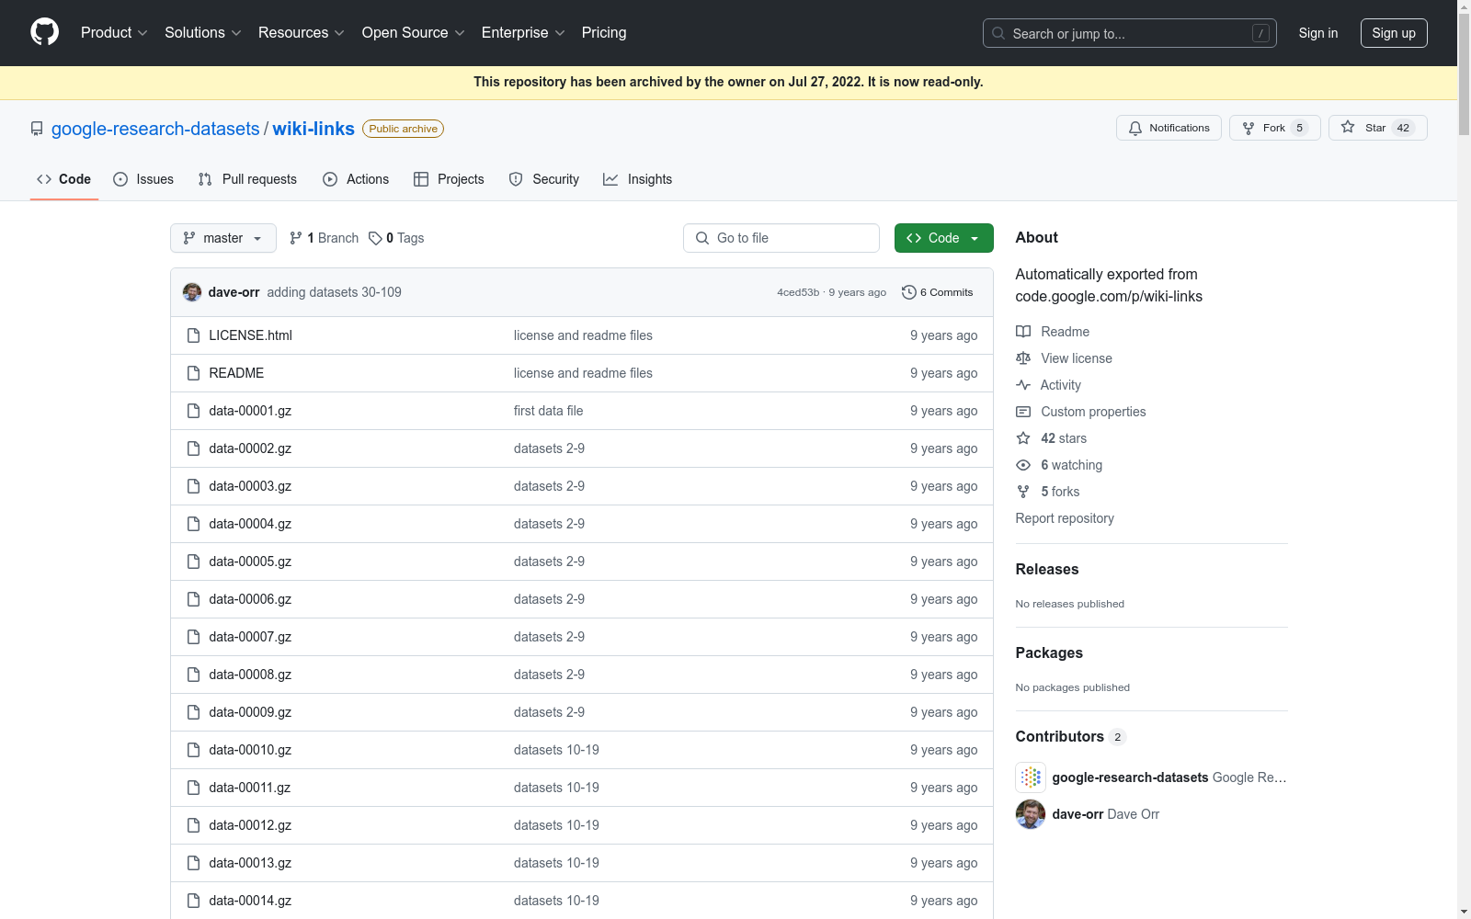
Task: Open the Contributors heading link
Action: 1070,737
